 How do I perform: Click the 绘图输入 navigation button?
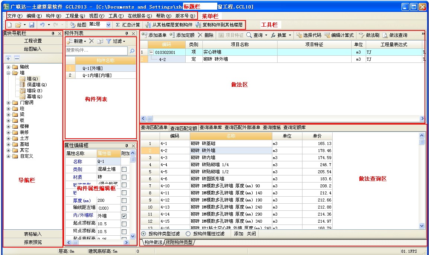[x=33, y=49]
